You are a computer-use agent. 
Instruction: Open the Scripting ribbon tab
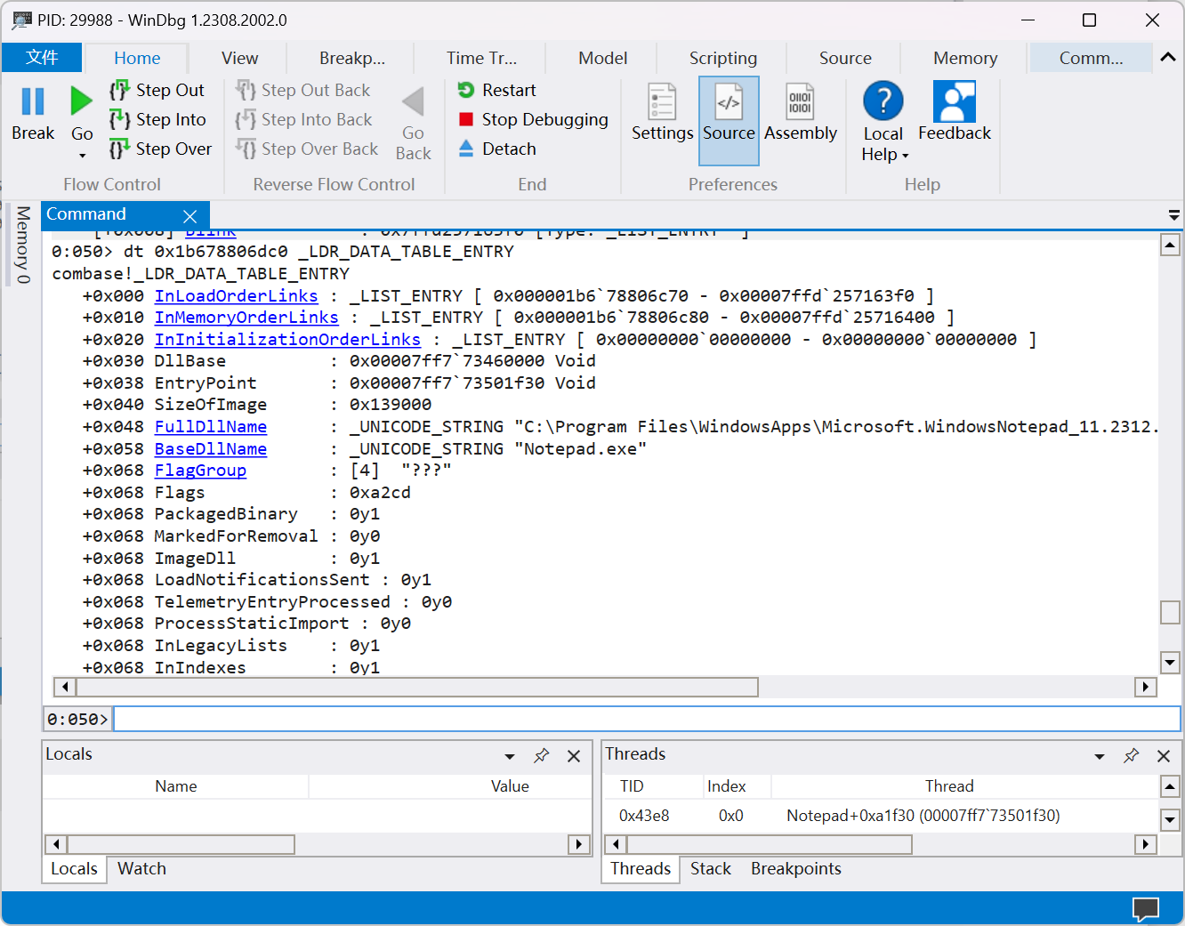pyautogui.click(x=722, y=58)
